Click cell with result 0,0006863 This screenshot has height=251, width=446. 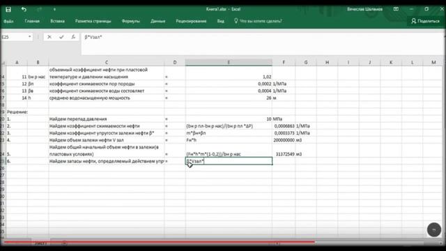coord(284,125)
